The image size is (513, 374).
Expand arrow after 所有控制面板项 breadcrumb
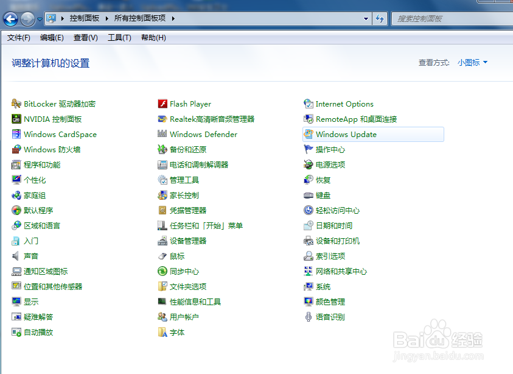173,18
